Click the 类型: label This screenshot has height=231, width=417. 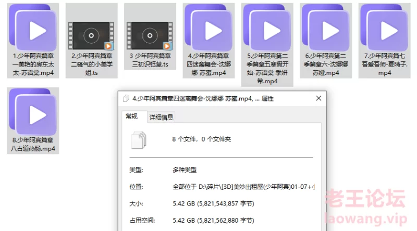tap(136, 170)
